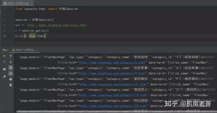Open category/18.html link in output
The height and width of the screenshot is (113, 217).
[x=113, y=106]
